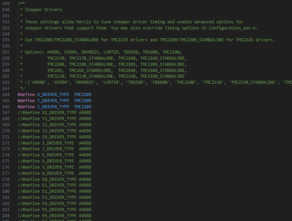Screen dimensions: 292x221
Task: Click the #define keyword on line 165
Action: click(26, 100)
